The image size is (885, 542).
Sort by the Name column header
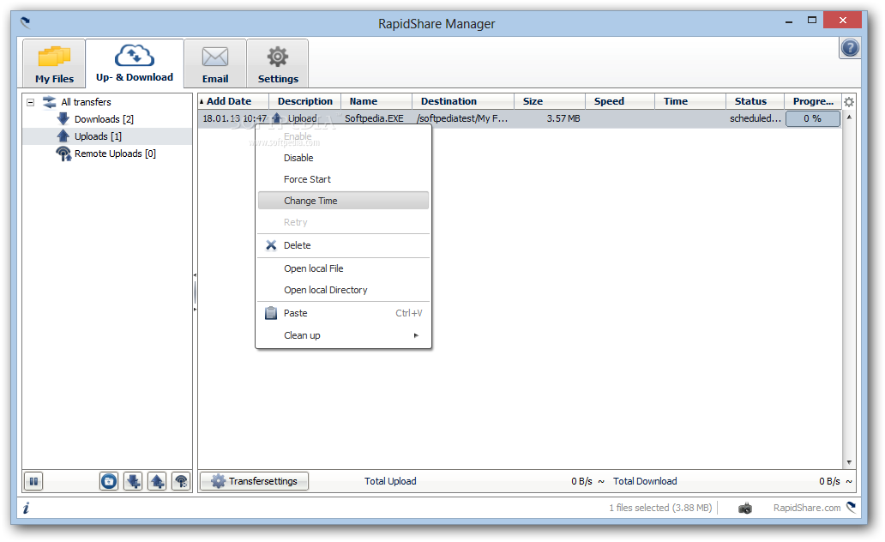[376, 101]
